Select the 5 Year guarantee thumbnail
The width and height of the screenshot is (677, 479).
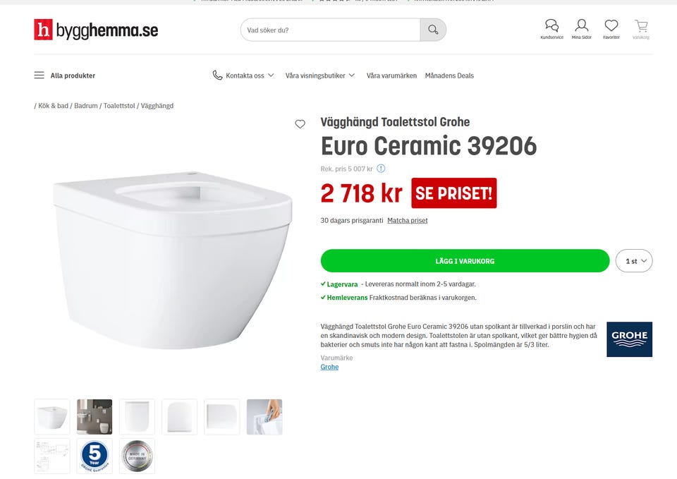pos(94,456)
